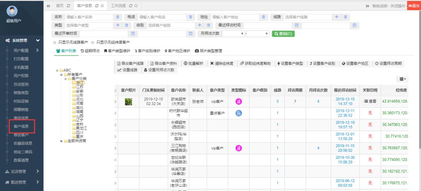Switch to the 超期拜访 tab

pyautogui.click(x=90, y=51)
